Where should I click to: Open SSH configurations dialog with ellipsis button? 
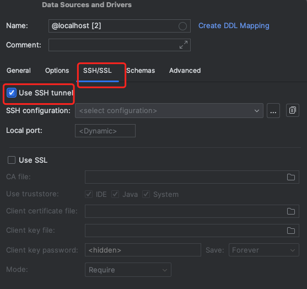273,111
